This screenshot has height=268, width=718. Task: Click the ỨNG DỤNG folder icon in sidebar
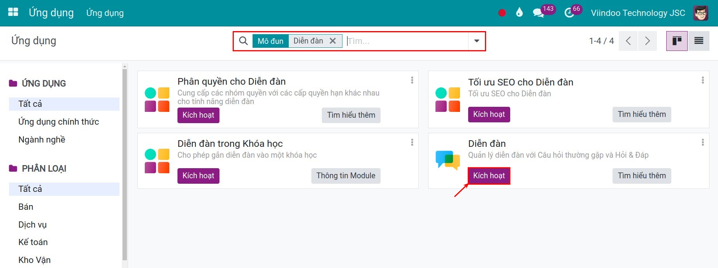point(13,83)
